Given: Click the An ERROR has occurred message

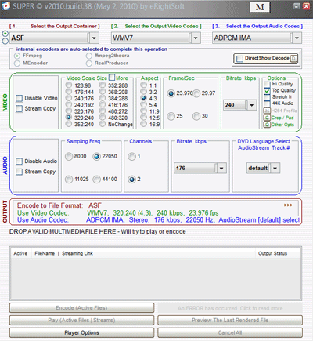Looking at the screenshot, I should (230, 308).
